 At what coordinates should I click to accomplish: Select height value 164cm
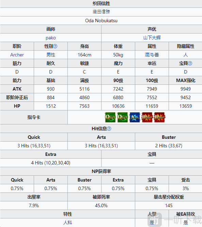click(x=84, y=55)
